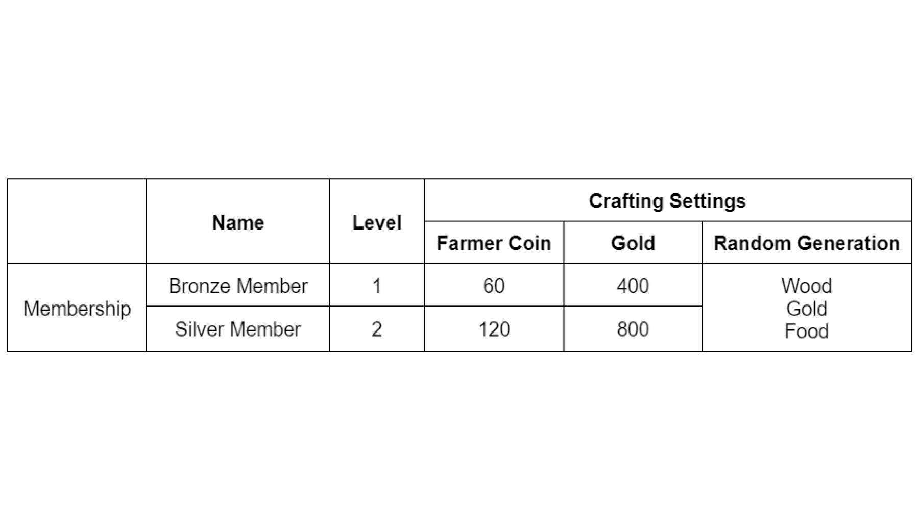This screenshot has height=510, width=919.
Task: Select the Silver Member cell
Action: (238, 329)
